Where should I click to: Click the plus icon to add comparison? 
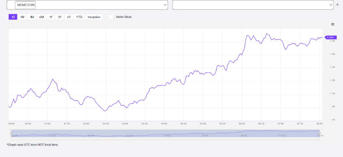(x=337, y=5)
